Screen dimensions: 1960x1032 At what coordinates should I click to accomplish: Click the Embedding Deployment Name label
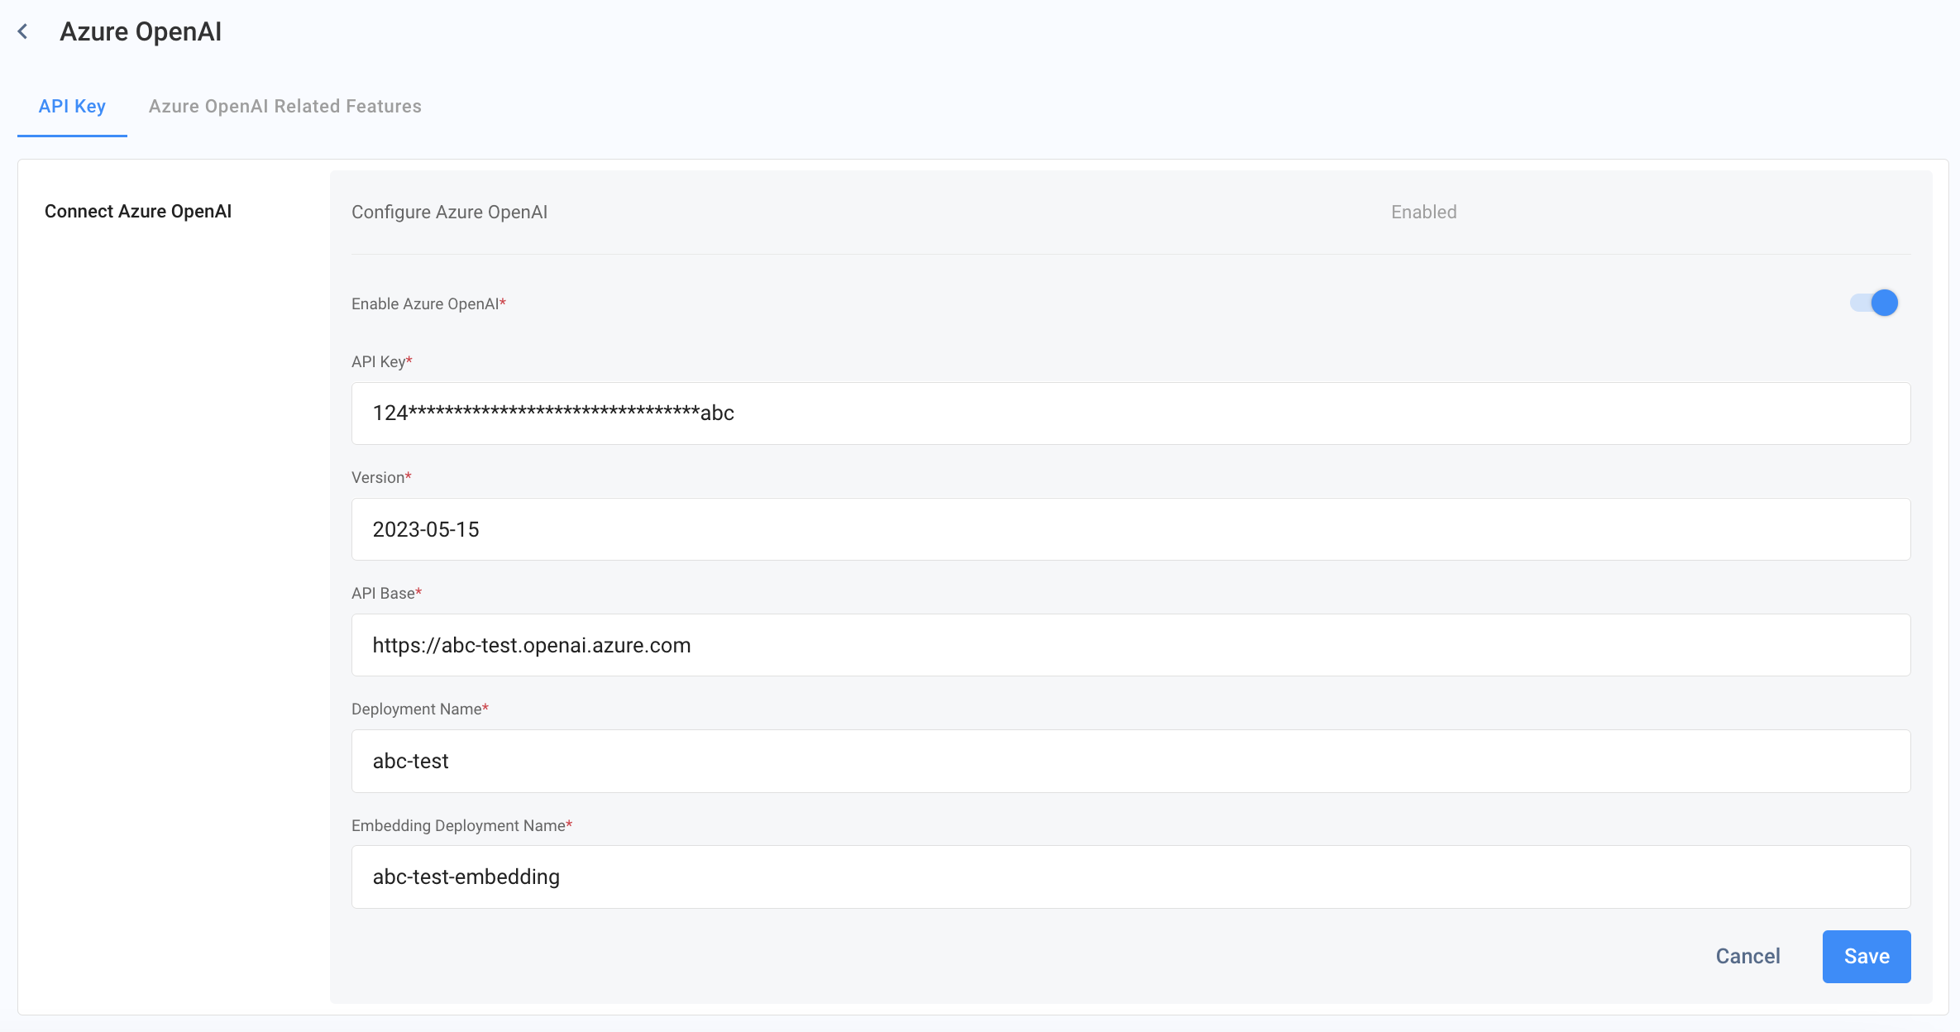pos(461,825)
